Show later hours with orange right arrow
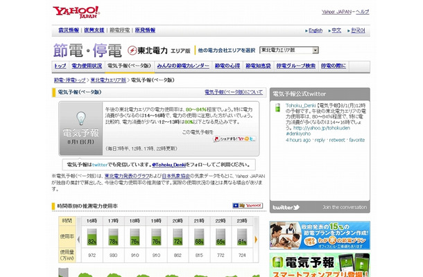The width and height of the screenshot is (423, 277). tap(256, 240)
